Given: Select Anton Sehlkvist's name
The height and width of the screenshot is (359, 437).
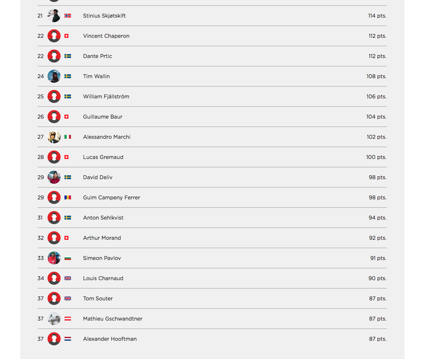Looking at the screenshot, I should point(103,218).
